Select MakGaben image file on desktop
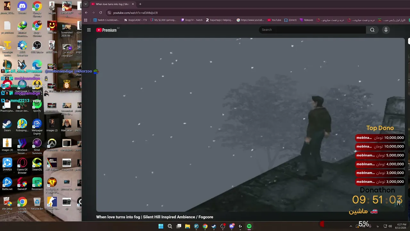410x231 pixels. (67, 125)
